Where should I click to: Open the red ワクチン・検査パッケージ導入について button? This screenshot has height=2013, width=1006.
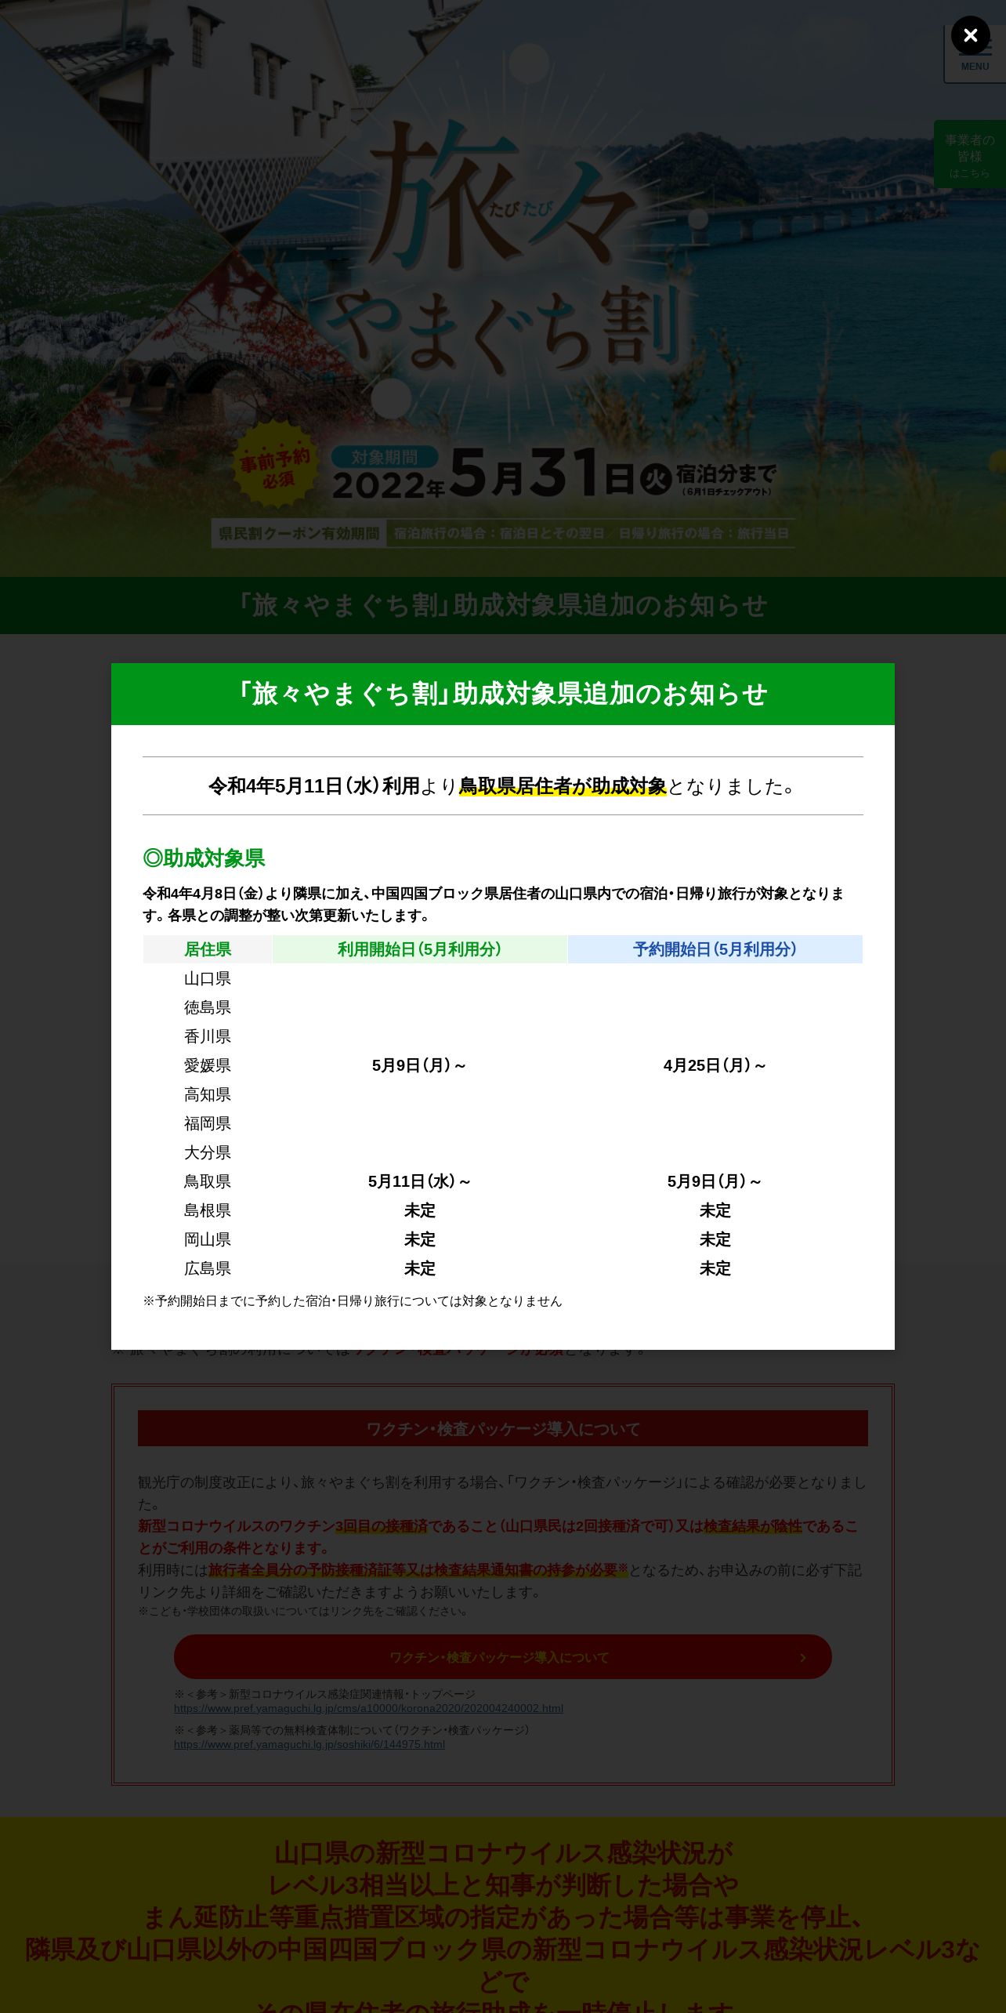(x=502, y=1657)
